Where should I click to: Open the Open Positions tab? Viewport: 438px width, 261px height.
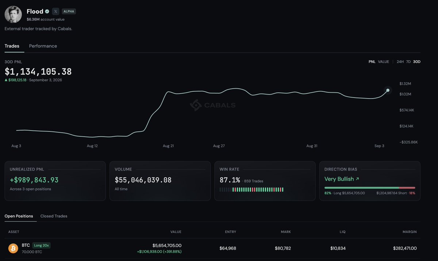(x=19, y=216)
